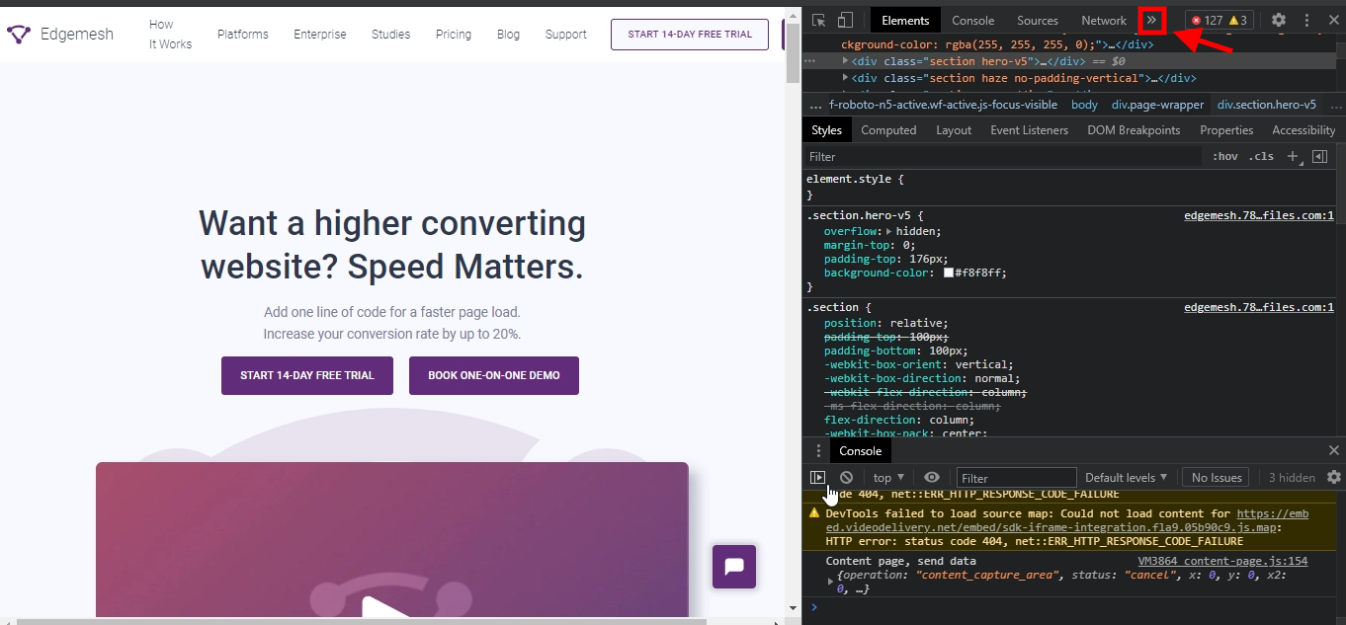Show the computed styles sidebar pane
1346x625 pixels.
pos(1319,156)
